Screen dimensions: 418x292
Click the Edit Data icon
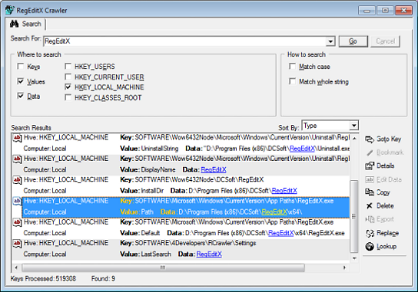pyautogui.click(x=370, y=180)
